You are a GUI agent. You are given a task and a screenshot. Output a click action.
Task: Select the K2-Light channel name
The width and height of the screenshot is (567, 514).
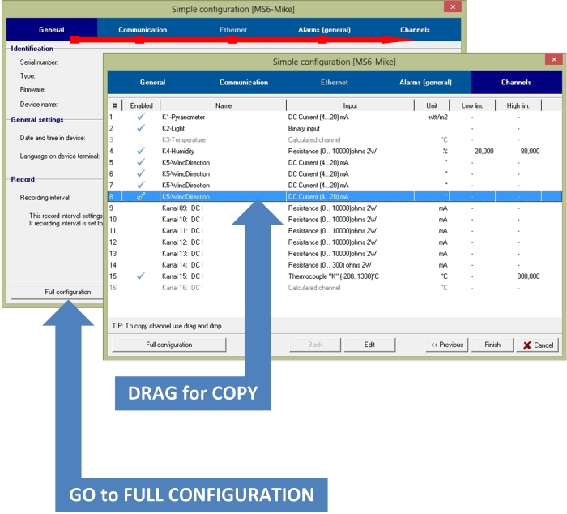click(173, 128)
